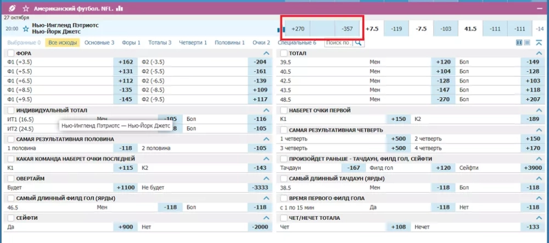Viewport: 549px width, 243px height.
Task: Switch to single-column layout view icon
Action: [x=527, y=43]
